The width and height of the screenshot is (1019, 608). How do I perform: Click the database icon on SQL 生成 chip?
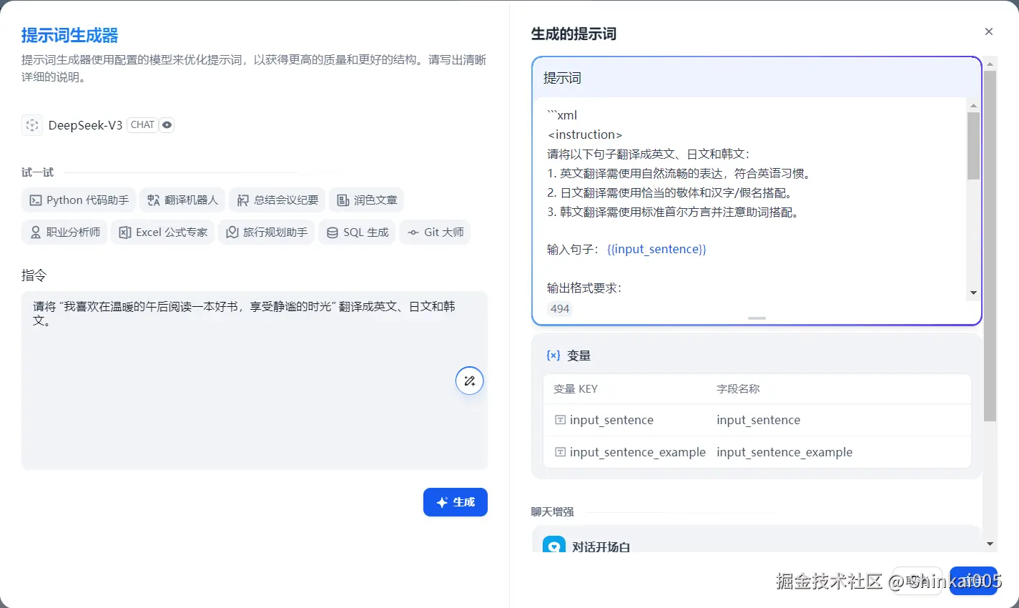pos(331,232)
